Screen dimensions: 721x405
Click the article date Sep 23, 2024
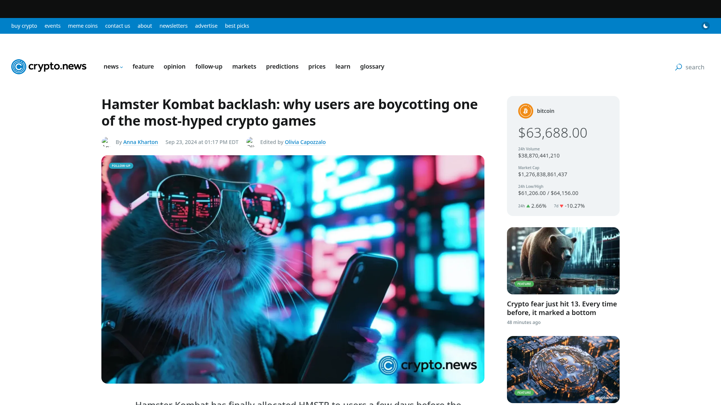tap(202, 142)
